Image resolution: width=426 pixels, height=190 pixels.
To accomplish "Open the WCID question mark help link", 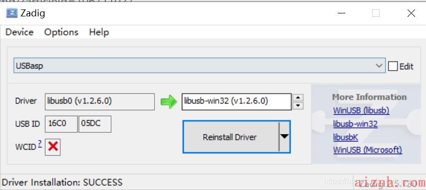I will 40,144.
